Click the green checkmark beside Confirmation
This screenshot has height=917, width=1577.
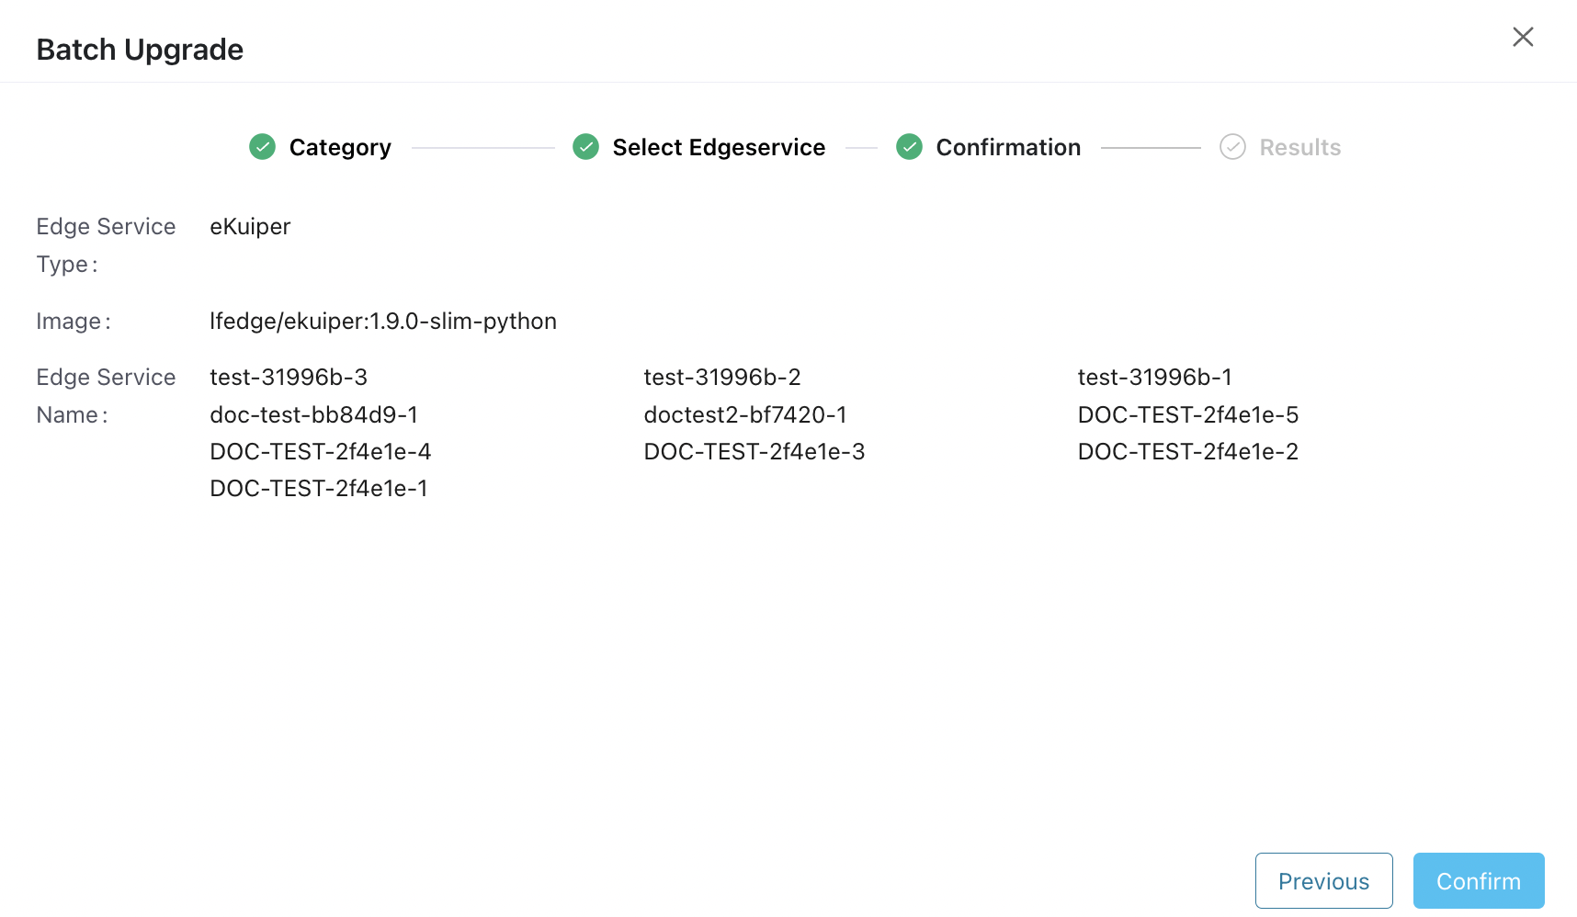click(909, 147)
